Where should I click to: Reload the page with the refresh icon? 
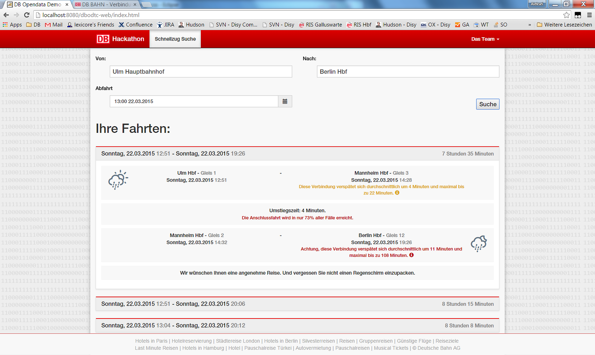point(27,15)
